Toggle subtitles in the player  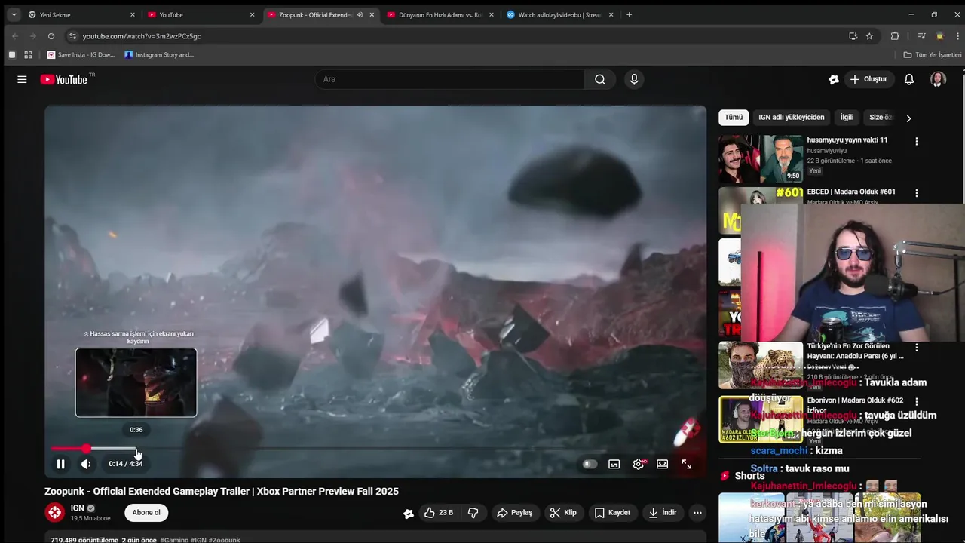[614, 464]
